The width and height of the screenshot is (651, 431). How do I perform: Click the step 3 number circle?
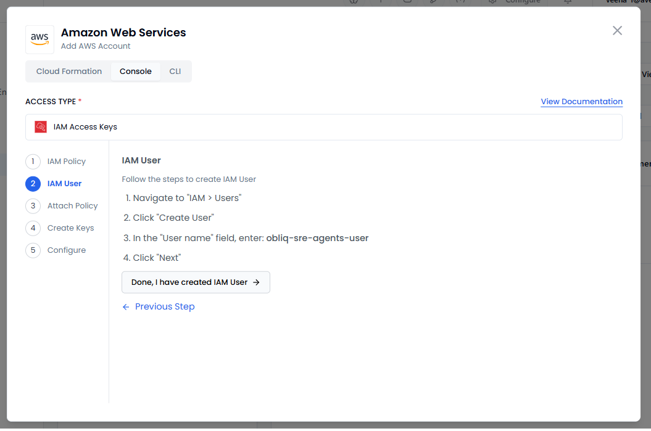click(33, 206)
